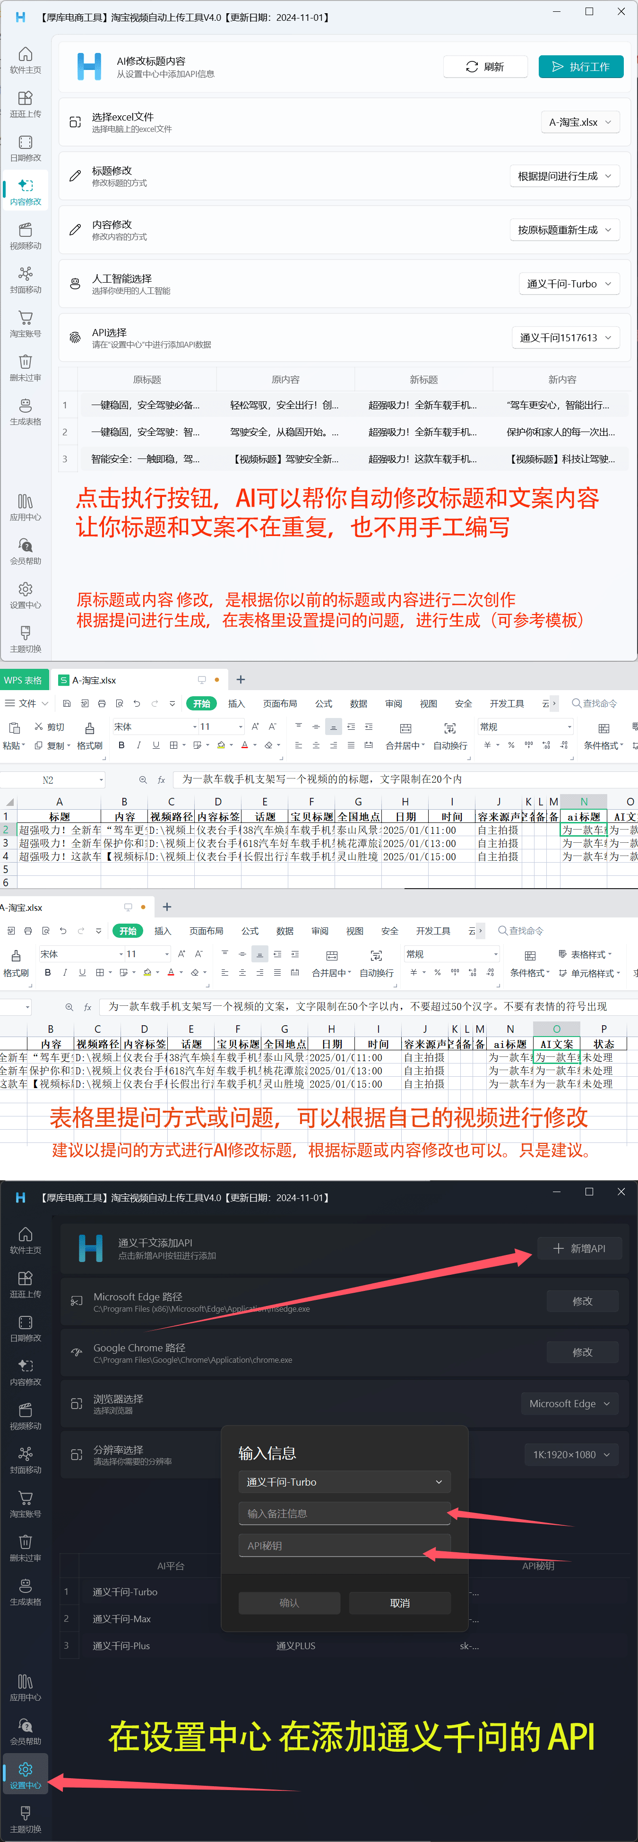Click the 刷新 refresh button
The image size is (638, 1842).
pos(485,67)
